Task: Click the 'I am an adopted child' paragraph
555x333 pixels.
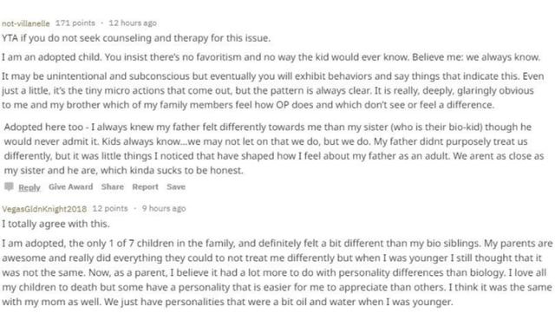Action: point(271,57)
